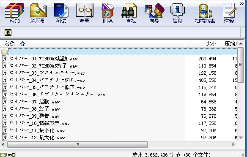Show archive 信息 (Info) dialog
The height and width of the screenshot is (157, 247).
coord(177,14)
